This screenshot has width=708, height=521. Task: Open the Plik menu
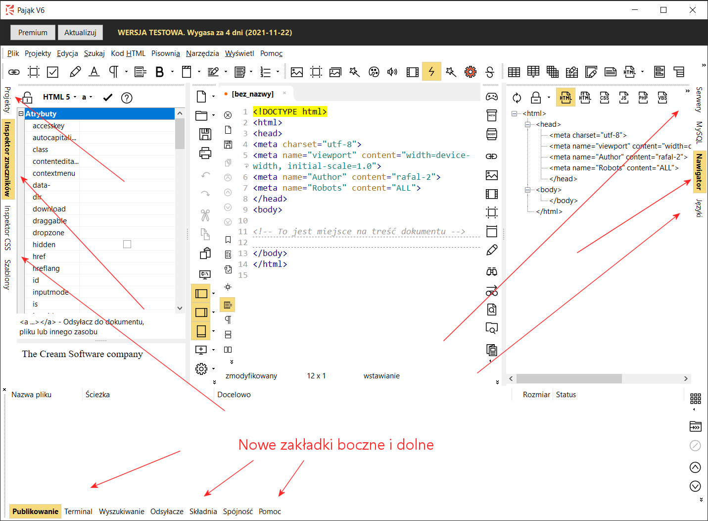(x=13, y=53)
